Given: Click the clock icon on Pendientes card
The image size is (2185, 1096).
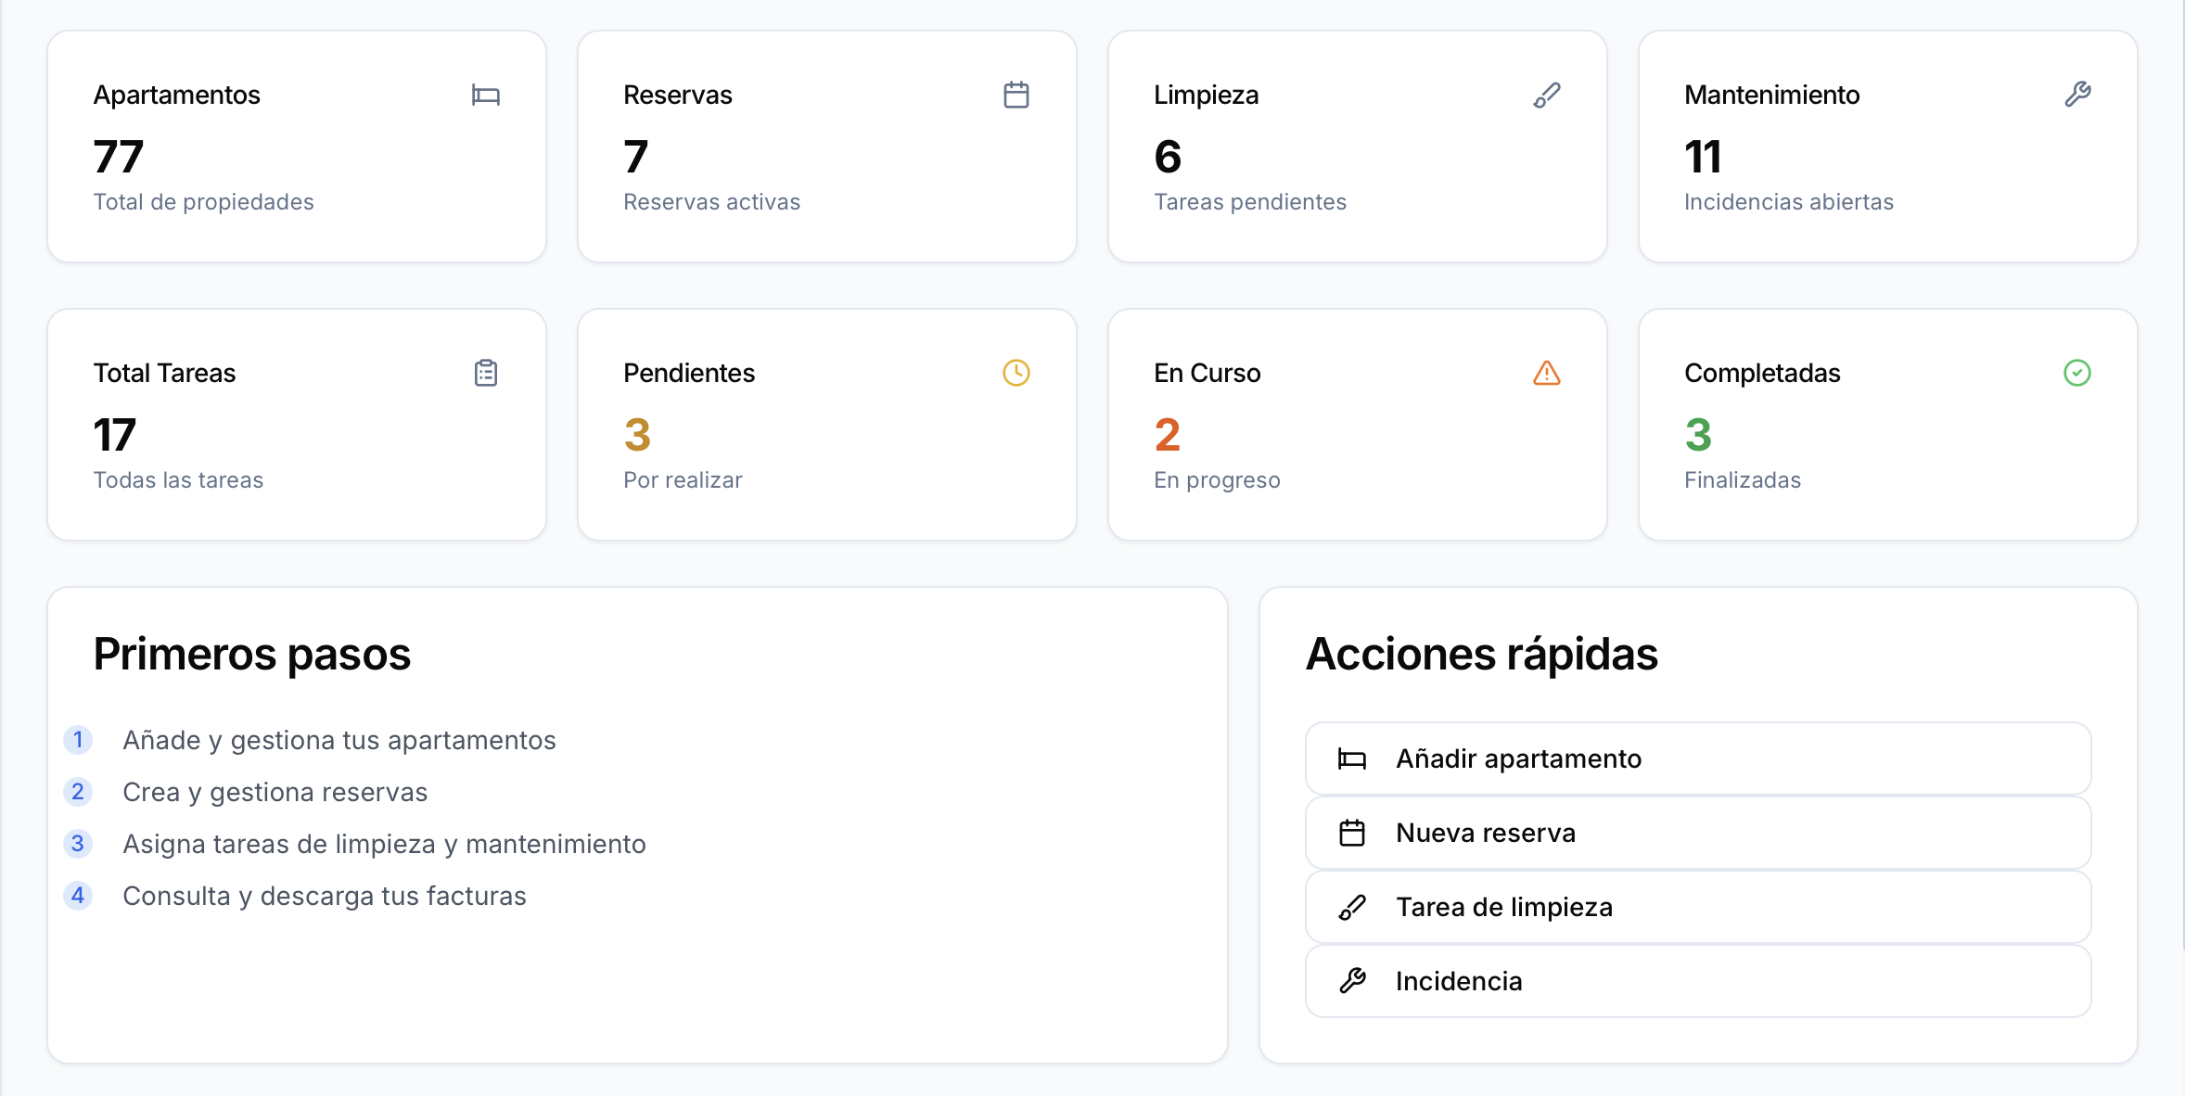Looking at the screenshot, I should pyautogui.click(x=1016, y=373).
